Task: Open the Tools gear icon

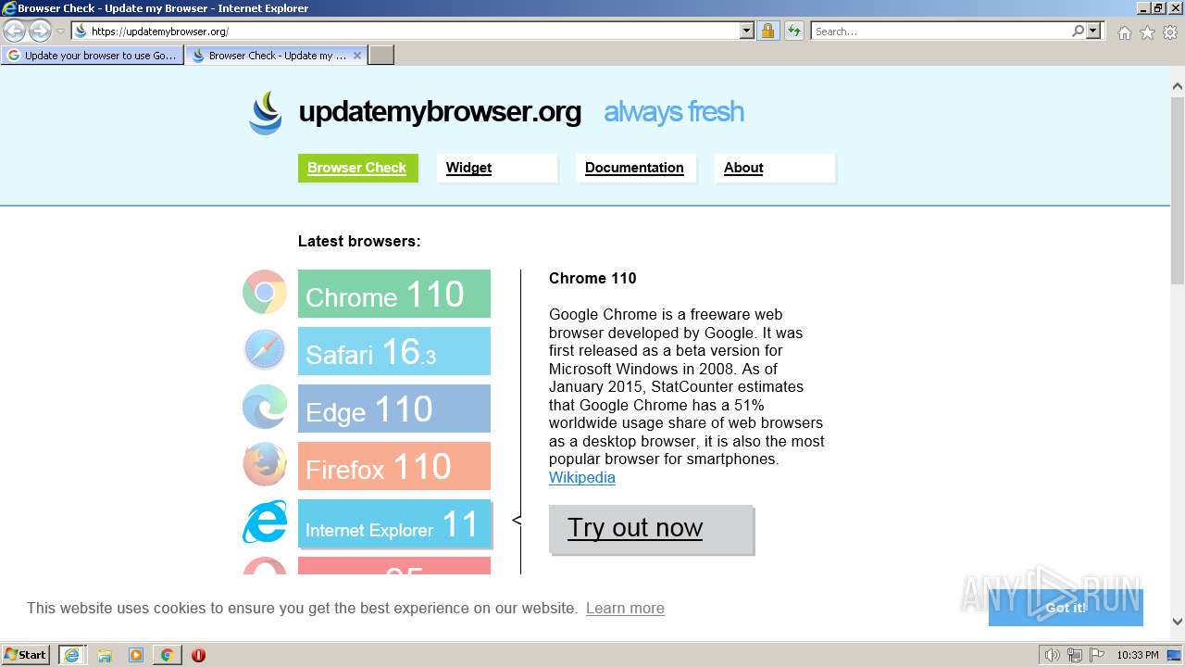Action: pos(1170,32)
